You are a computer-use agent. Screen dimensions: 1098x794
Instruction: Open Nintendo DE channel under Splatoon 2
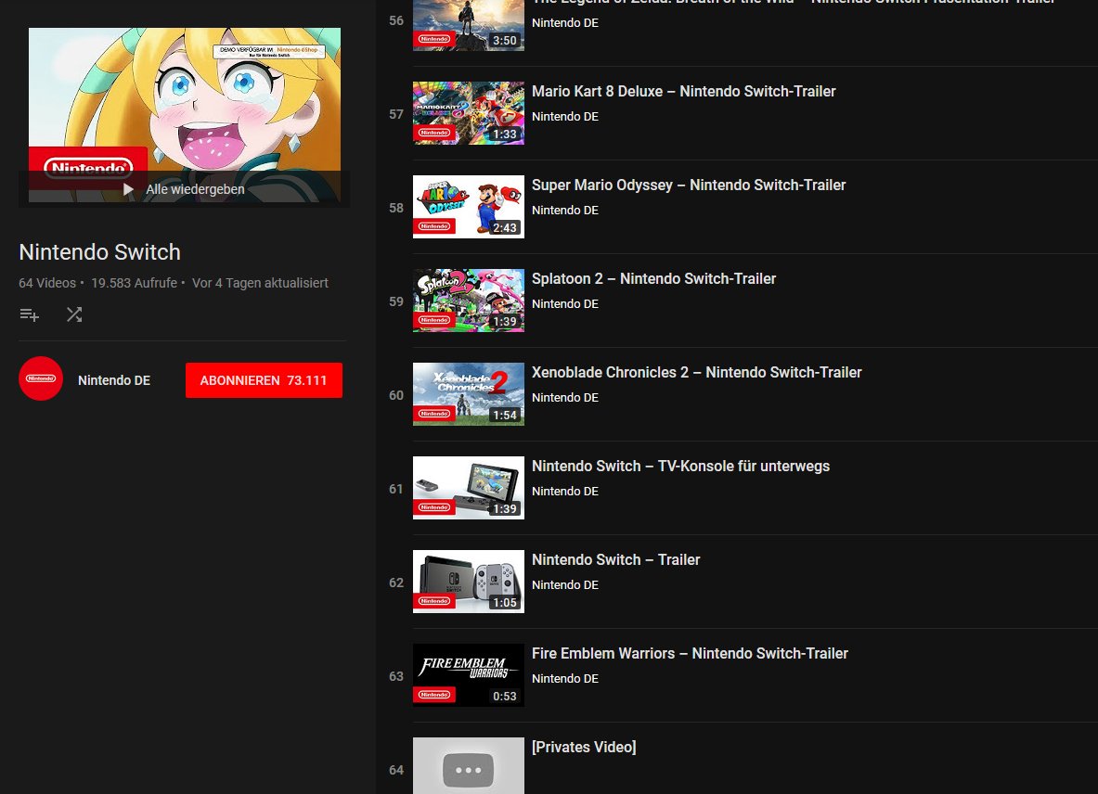pyautogui.click(x=565, y=304)
